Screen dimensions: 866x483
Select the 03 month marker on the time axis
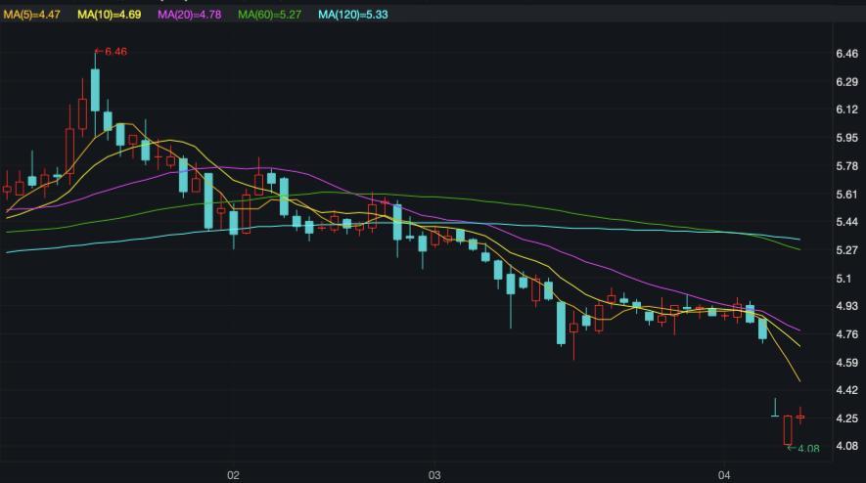[x=433, y=475]
